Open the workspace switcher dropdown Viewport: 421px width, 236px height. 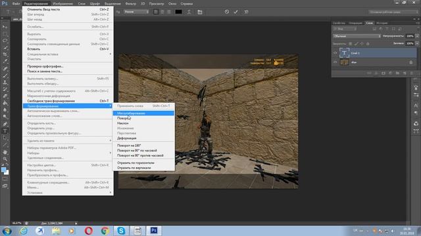pyautogui.click(x=393, y=12)
